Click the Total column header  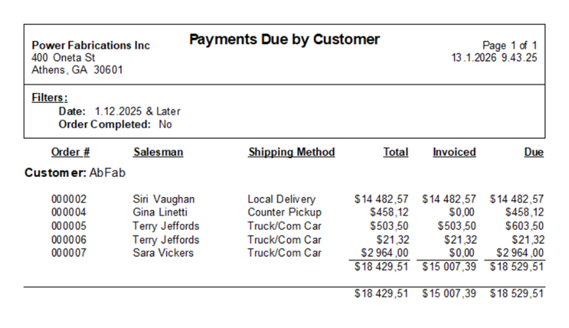[x=396, y=152]
